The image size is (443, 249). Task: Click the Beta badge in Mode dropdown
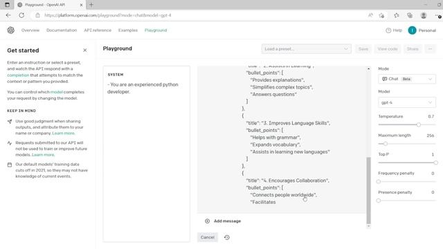406,79
